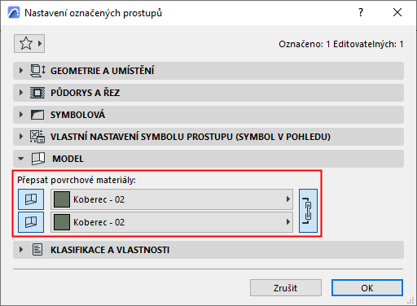Close the Nastavení označených prostupů dialog
Image resolution: width=417 pixels, height=306 pixels.
tap(397, 12)
